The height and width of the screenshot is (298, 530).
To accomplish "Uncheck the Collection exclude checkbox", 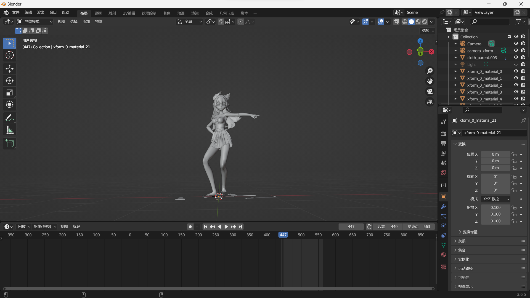I will point(509,37).
